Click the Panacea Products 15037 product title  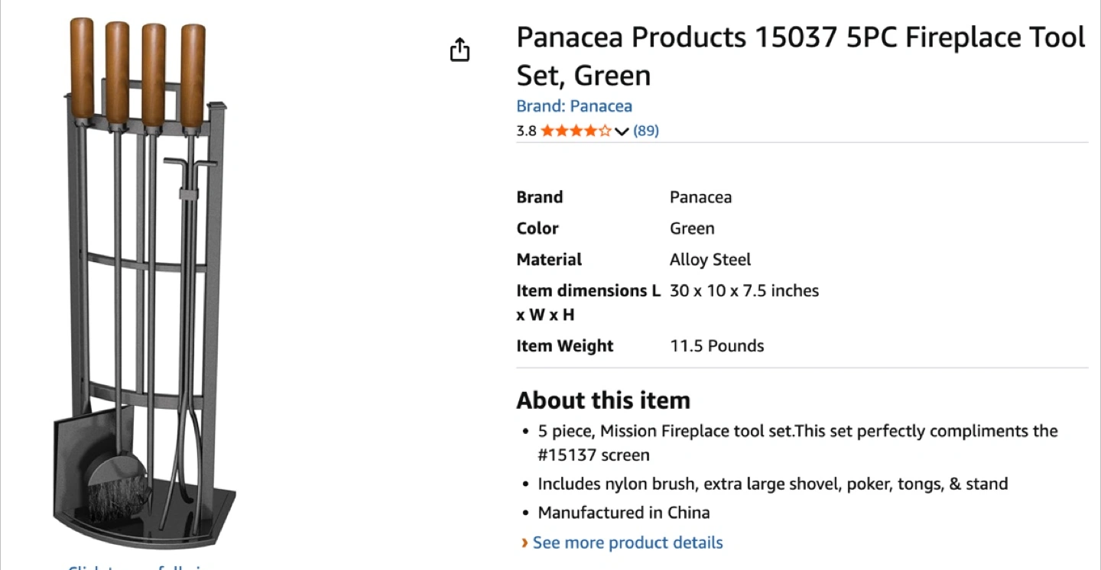801,56
